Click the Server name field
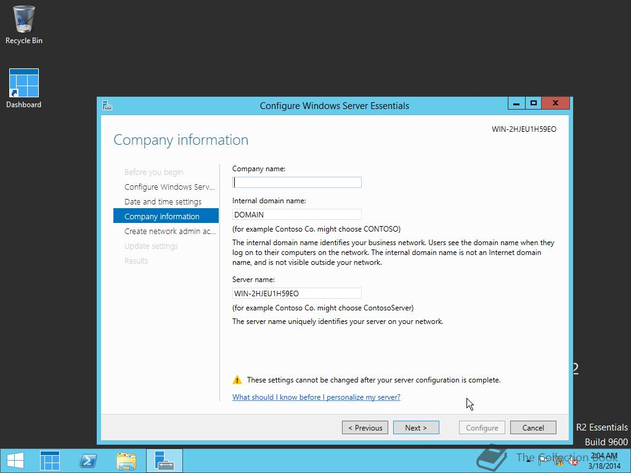 [297, 293]
